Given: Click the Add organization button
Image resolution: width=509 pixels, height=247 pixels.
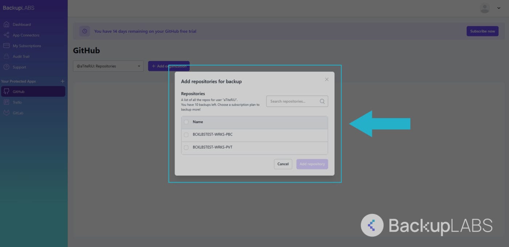Looking at the screenshot, I should click(x=169, y=66).
